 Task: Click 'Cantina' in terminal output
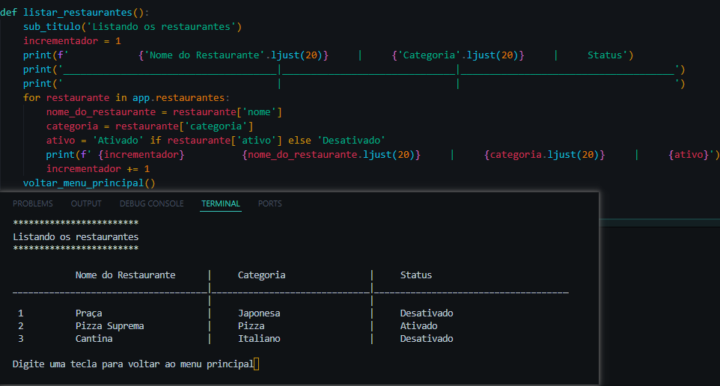pyautogui.click(x=94, y=339)
